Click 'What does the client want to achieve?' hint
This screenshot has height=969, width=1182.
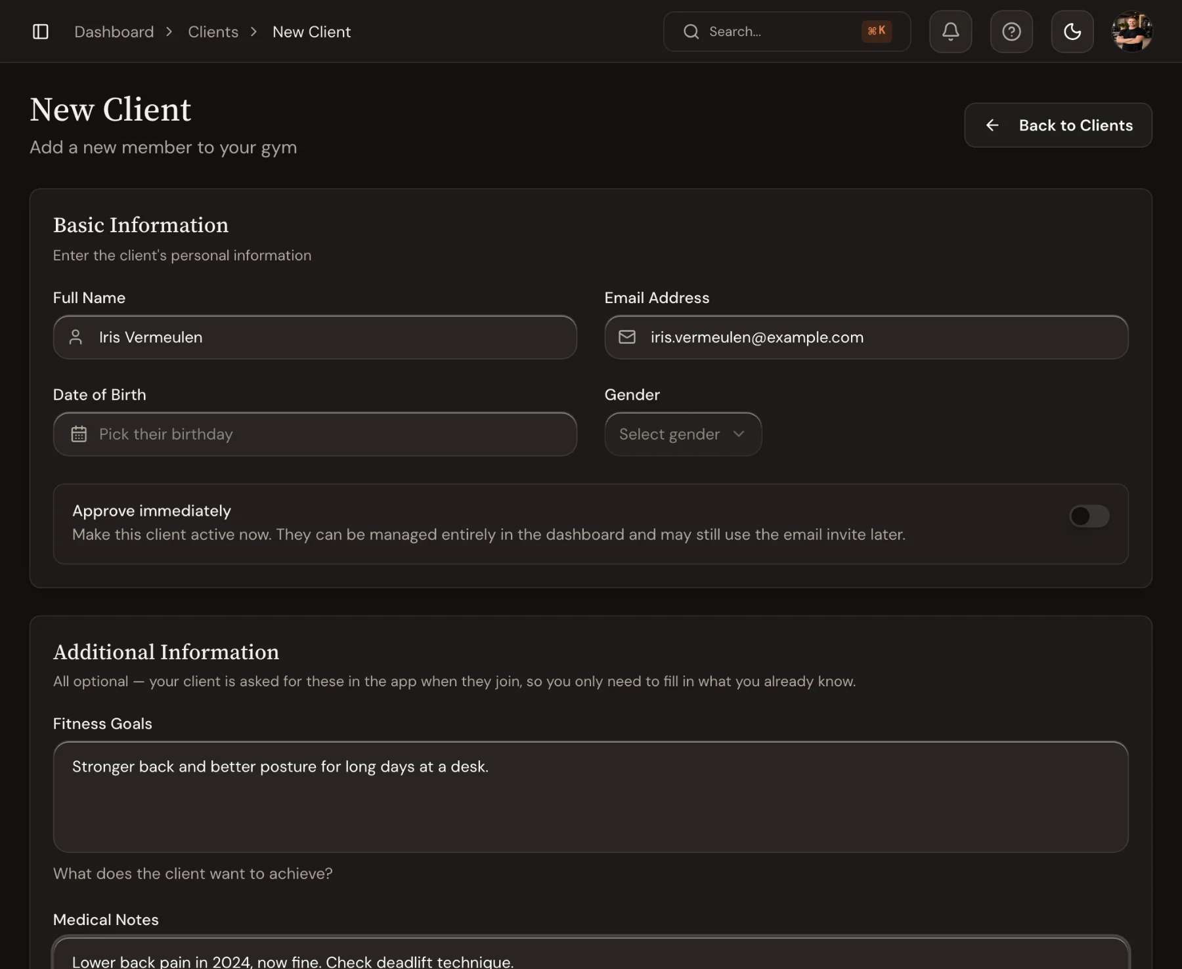193,874
